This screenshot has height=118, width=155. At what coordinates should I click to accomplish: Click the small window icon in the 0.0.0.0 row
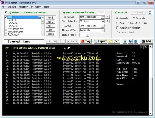click(40, 17)
